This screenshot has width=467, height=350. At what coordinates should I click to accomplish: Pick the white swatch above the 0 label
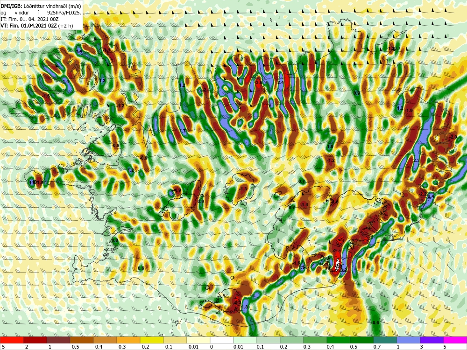click(222, 340)
